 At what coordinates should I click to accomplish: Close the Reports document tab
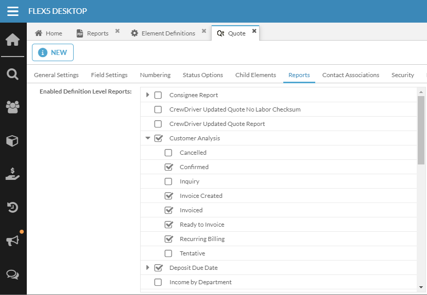click(117, 31)
